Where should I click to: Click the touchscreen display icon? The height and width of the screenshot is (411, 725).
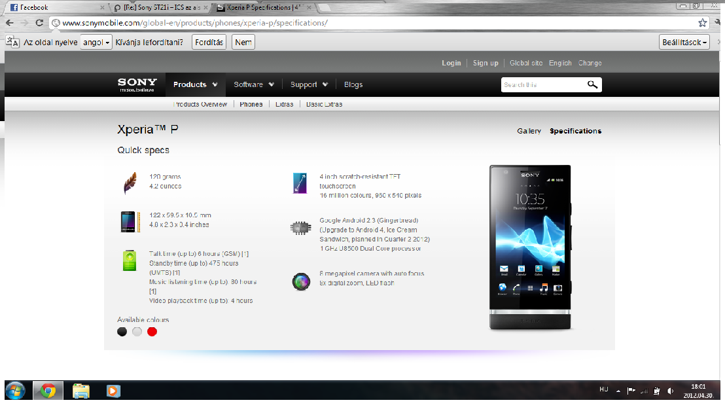[300, 183]
